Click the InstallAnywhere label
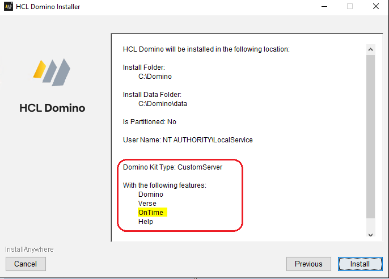 [29, 250]
